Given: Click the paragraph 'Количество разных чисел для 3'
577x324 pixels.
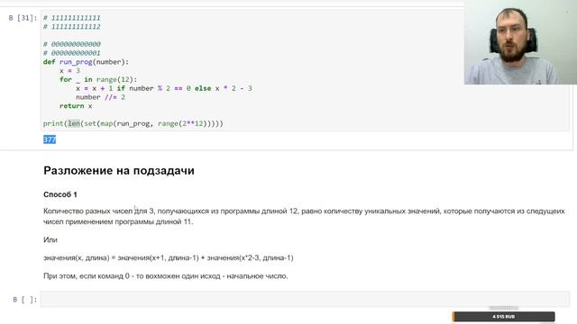Looking at the screenshot, I should click(304, 216).
